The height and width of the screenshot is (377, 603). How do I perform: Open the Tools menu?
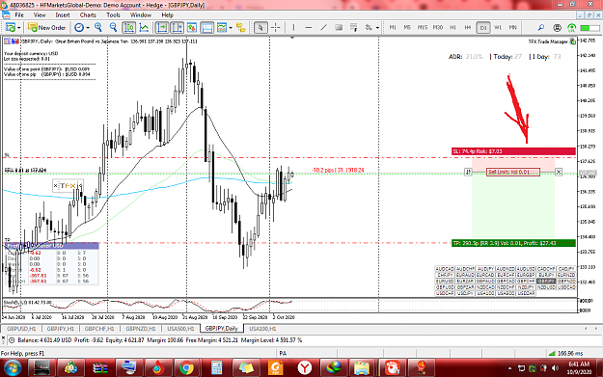pyautogui.click(x=113, y=15)
